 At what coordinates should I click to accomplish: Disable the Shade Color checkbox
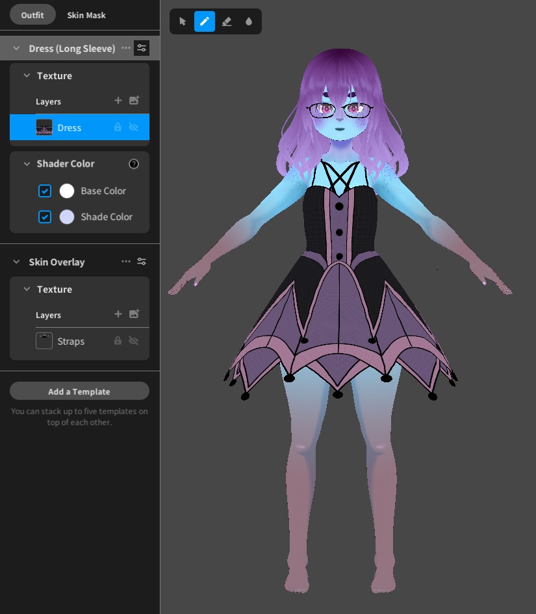pyautogui.click(x=45, y=217)
